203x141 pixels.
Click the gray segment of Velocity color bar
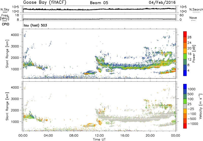[x=185, y=106]
